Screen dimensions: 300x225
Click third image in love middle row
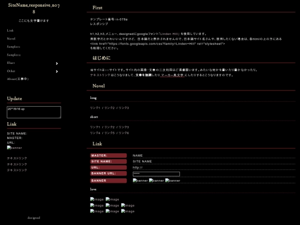point(128,206)
